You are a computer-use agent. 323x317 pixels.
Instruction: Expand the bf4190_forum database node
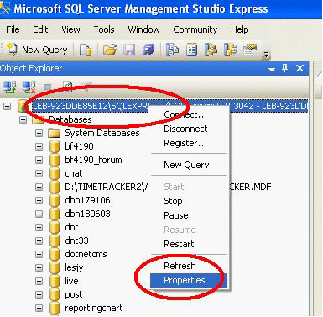pyautogui.click(x=39, y=160)
